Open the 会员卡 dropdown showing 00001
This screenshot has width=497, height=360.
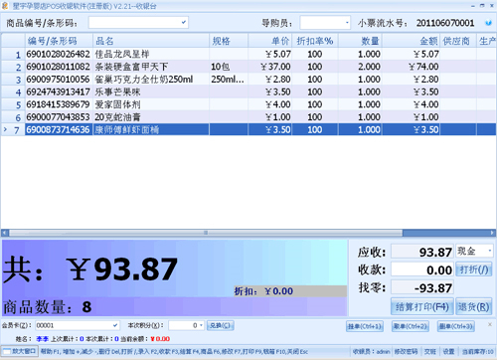tap(115, 325)
